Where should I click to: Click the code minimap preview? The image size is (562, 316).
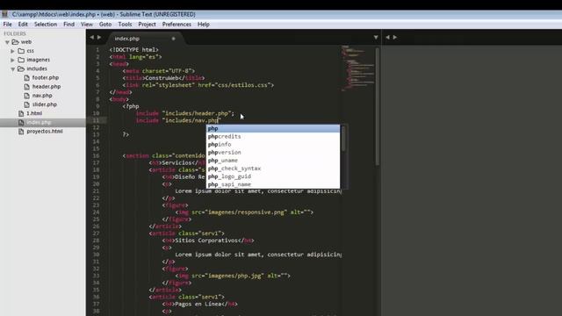357,68
